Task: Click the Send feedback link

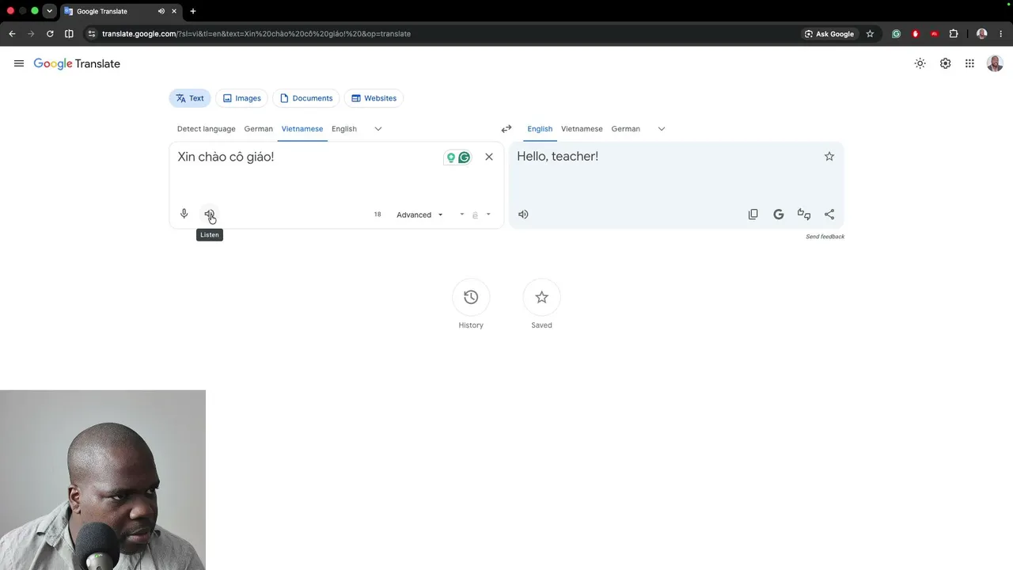Action: 825,237
